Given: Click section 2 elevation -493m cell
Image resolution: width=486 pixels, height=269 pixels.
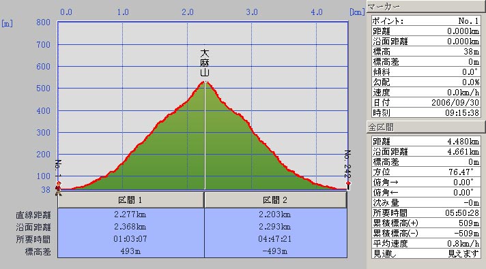Looking at the screenshot, I should coord(275,251).
